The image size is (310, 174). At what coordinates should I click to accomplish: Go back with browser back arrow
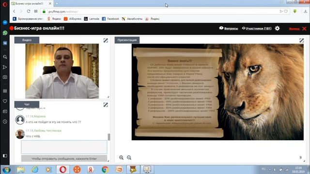[14, 11]
